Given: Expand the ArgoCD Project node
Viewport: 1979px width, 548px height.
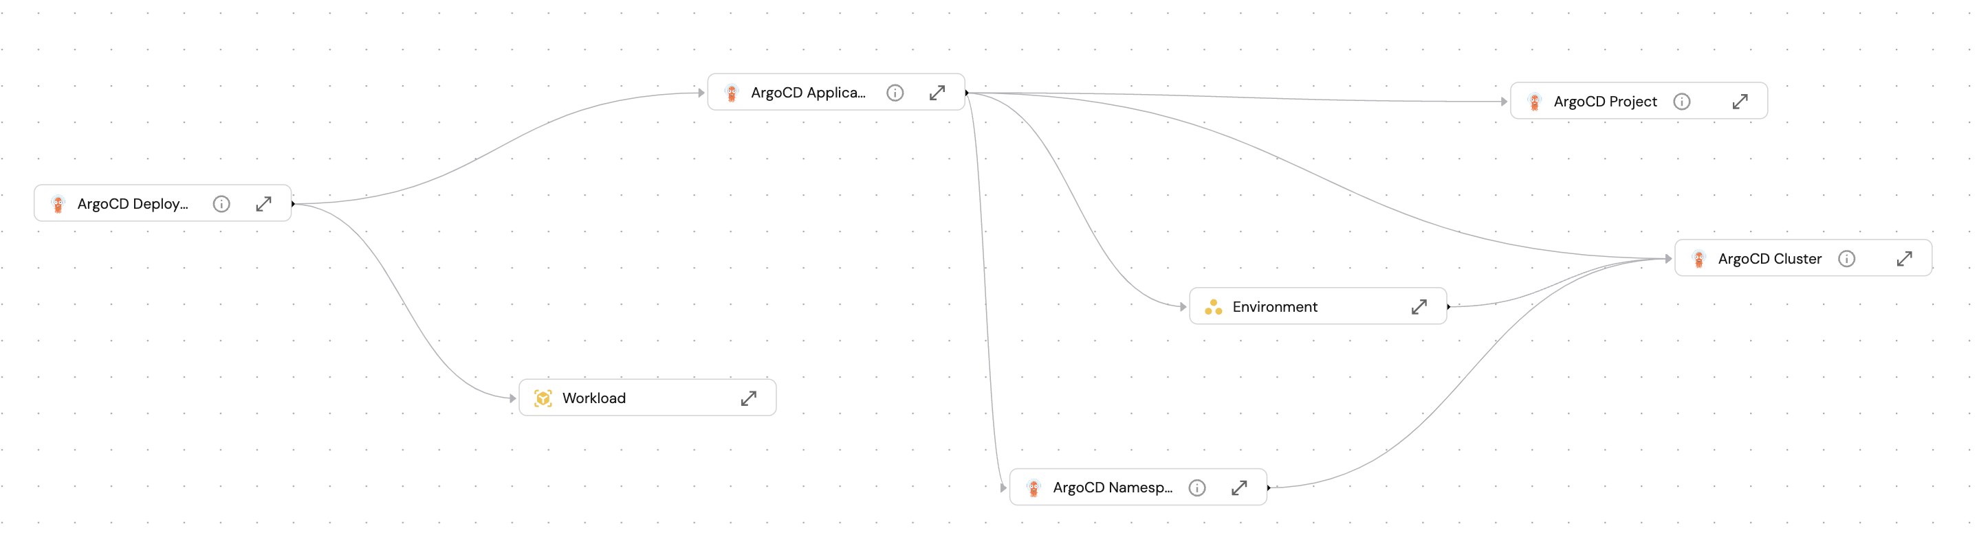Looking at the screenshot, I should (1740, 102).
